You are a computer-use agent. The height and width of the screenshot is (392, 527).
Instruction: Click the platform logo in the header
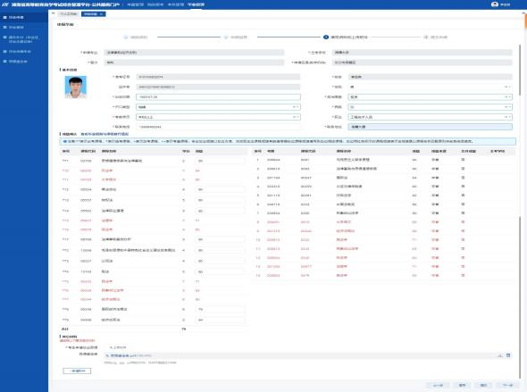(x=5, y=4)
